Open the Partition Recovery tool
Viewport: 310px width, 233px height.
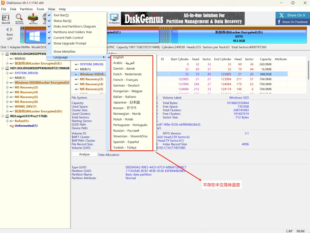tap(20, 19)
